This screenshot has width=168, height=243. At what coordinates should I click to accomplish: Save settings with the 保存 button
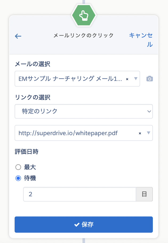tap(84, 224)
